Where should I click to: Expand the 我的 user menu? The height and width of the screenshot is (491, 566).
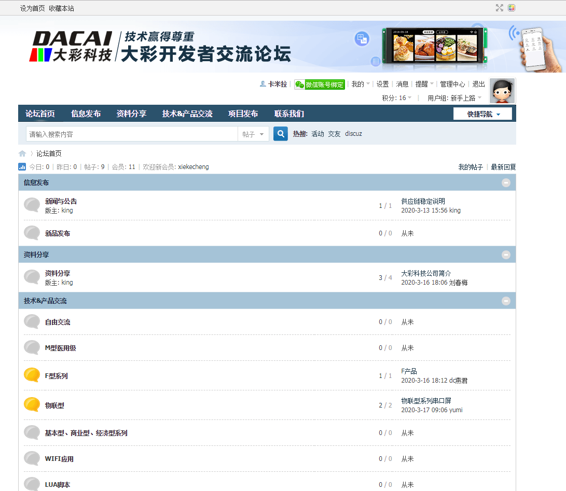click(x=361, y=84)
